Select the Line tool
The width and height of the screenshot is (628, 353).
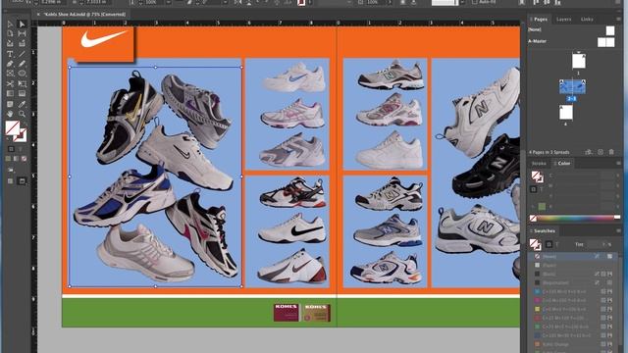point(22,54)
